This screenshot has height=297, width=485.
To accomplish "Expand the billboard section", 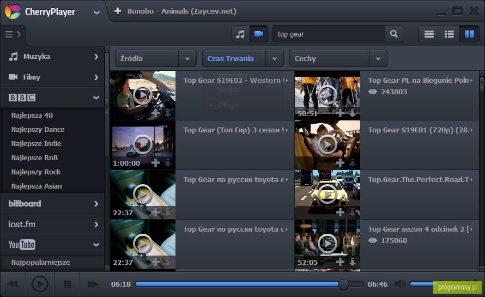I will [x=52, y=204].
